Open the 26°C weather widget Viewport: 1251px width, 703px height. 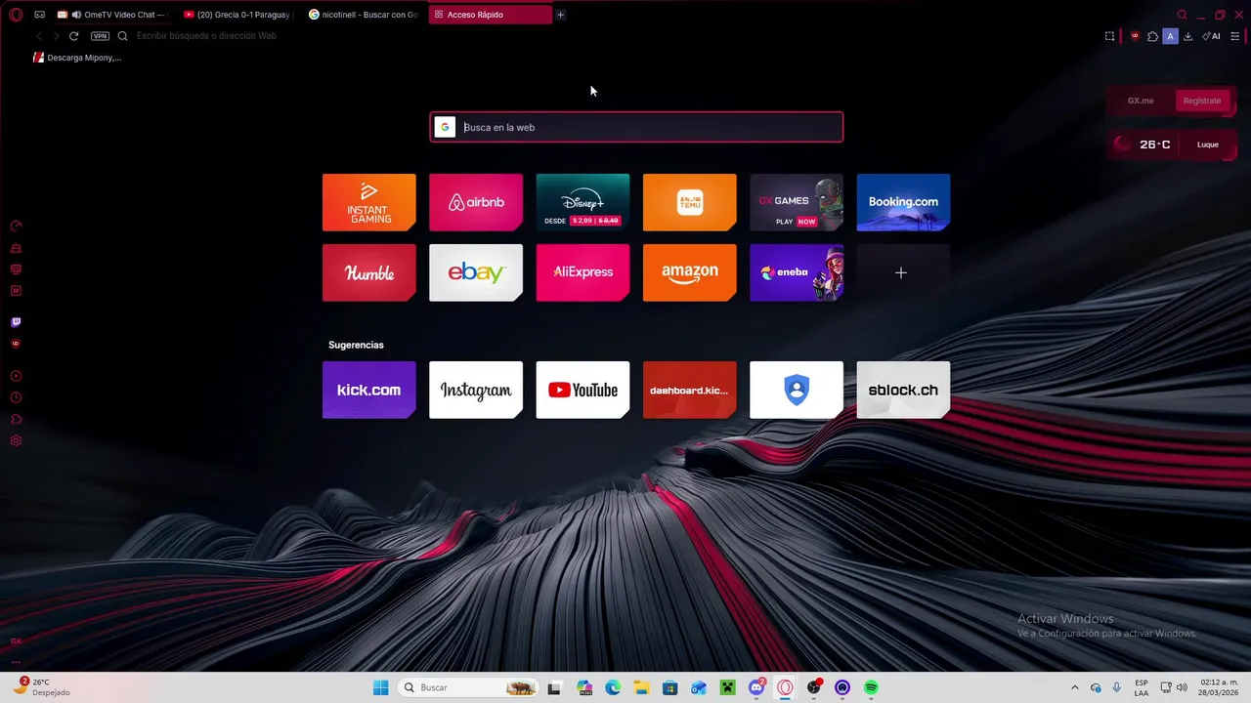coord(1145,145)
